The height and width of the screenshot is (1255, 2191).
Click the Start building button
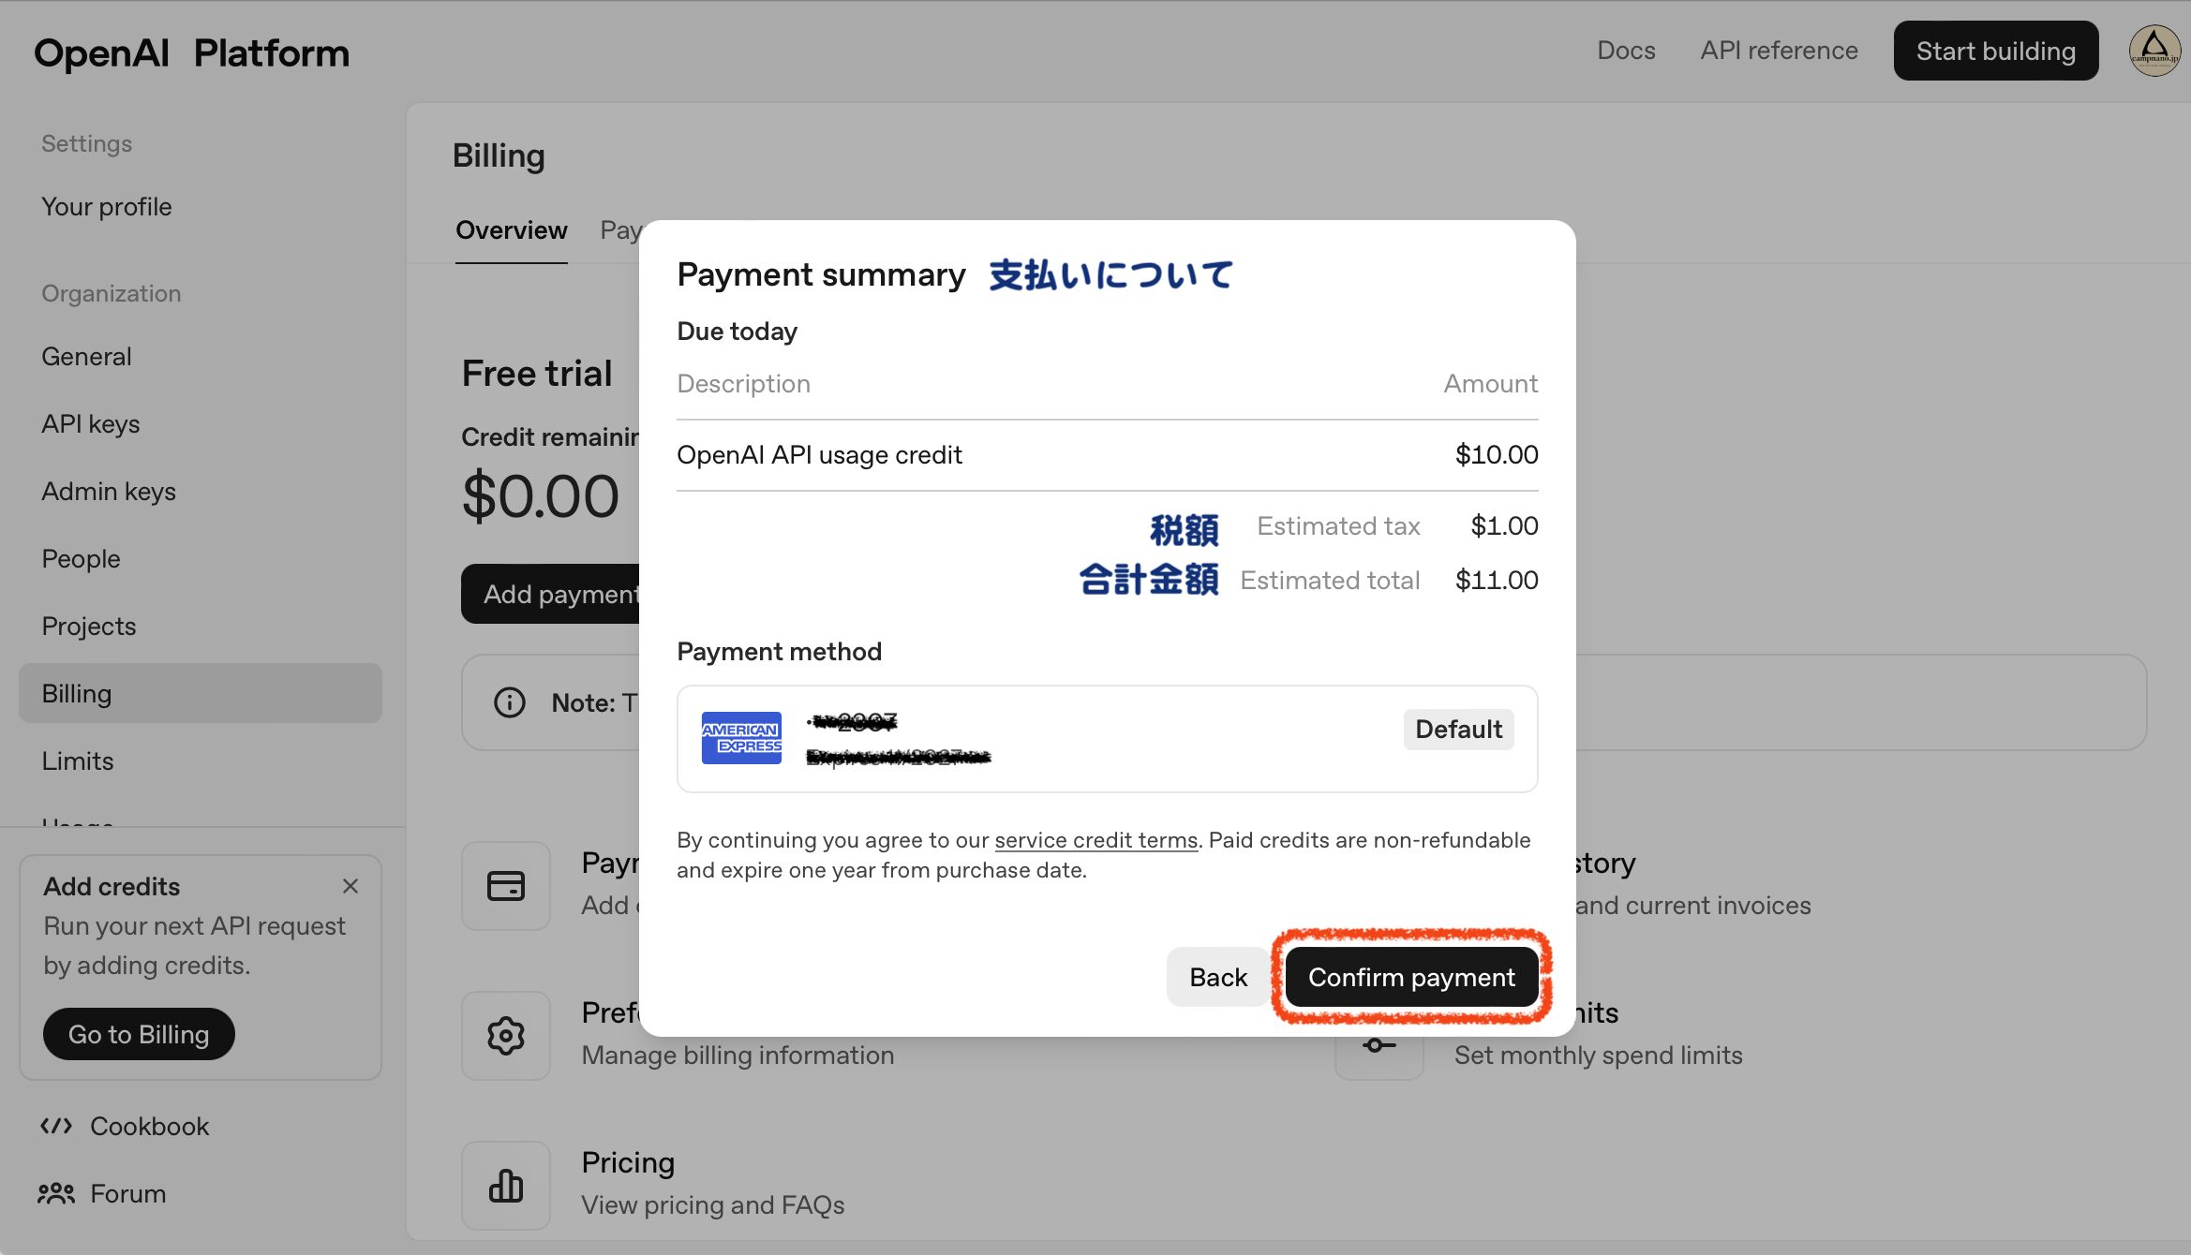click(1996, 51)
